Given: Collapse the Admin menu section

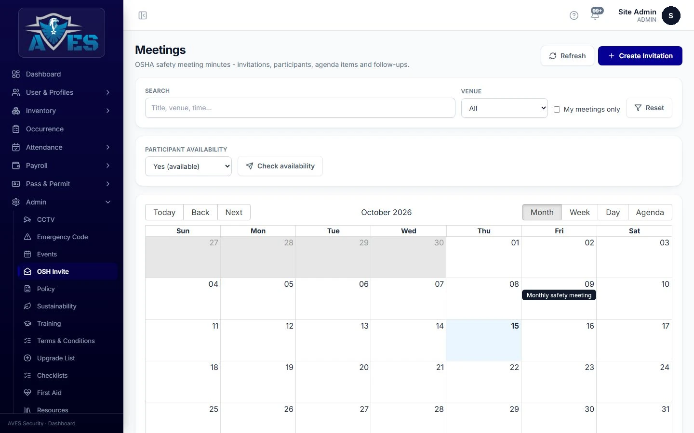Looking at the screenshot, I should (x=62, y=202).
